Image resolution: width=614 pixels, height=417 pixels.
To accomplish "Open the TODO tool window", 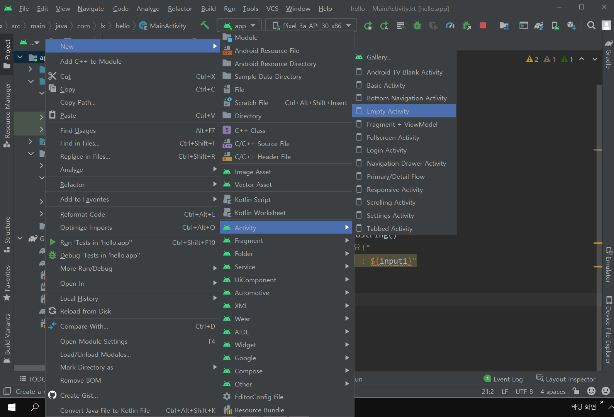I will point(32,379).
